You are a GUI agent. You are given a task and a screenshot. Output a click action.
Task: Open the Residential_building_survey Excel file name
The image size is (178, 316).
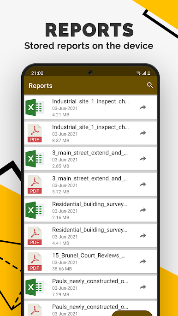(x=90, y=204)
